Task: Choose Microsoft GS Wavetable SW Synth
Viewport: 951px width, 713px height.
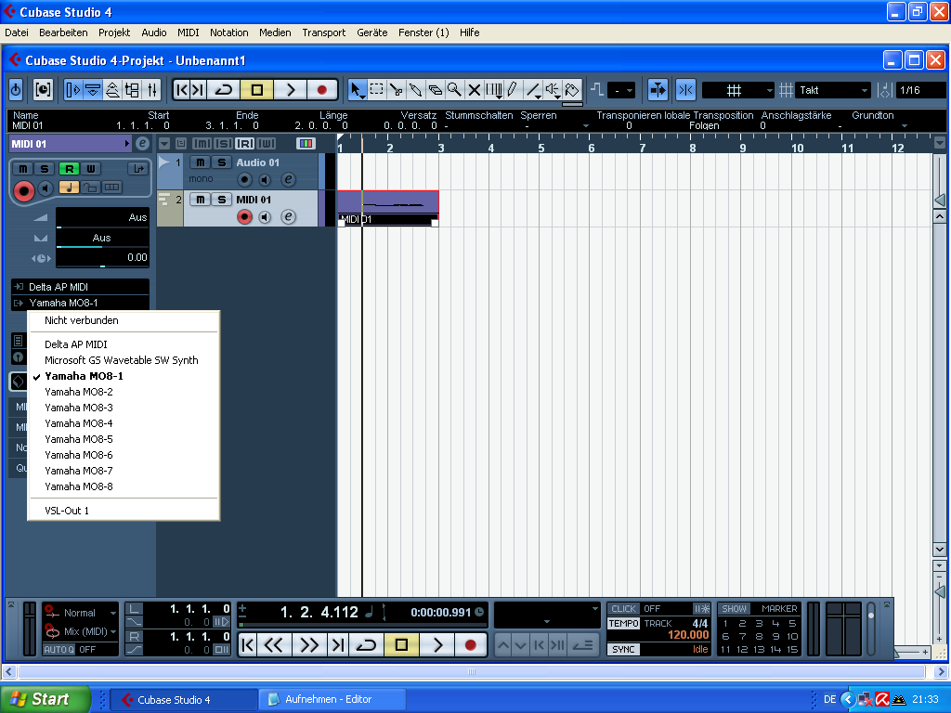Action: tap(124, 360)
